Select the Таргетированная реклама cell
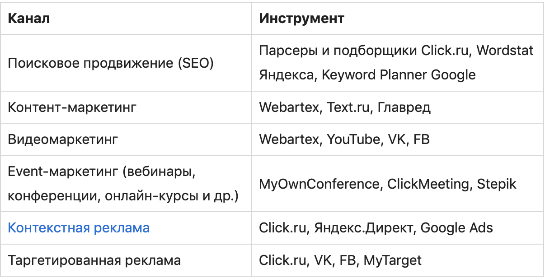 tap(94, 260)
